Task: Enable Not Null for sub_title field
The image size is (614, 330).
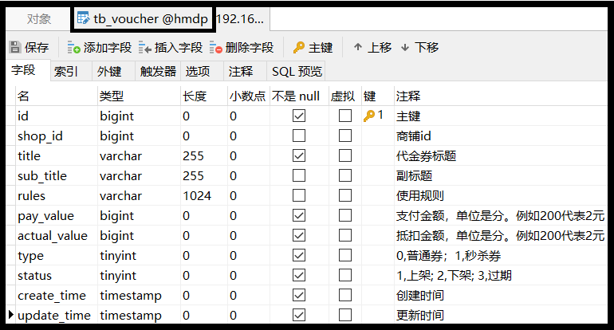Action: [x=299, y=176]
